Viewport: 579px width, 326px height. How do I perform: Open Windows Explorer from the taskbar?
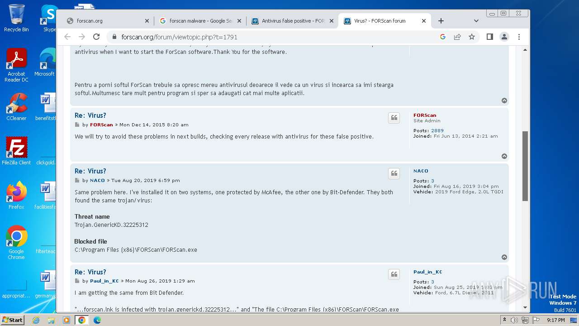tap(51, 320)
